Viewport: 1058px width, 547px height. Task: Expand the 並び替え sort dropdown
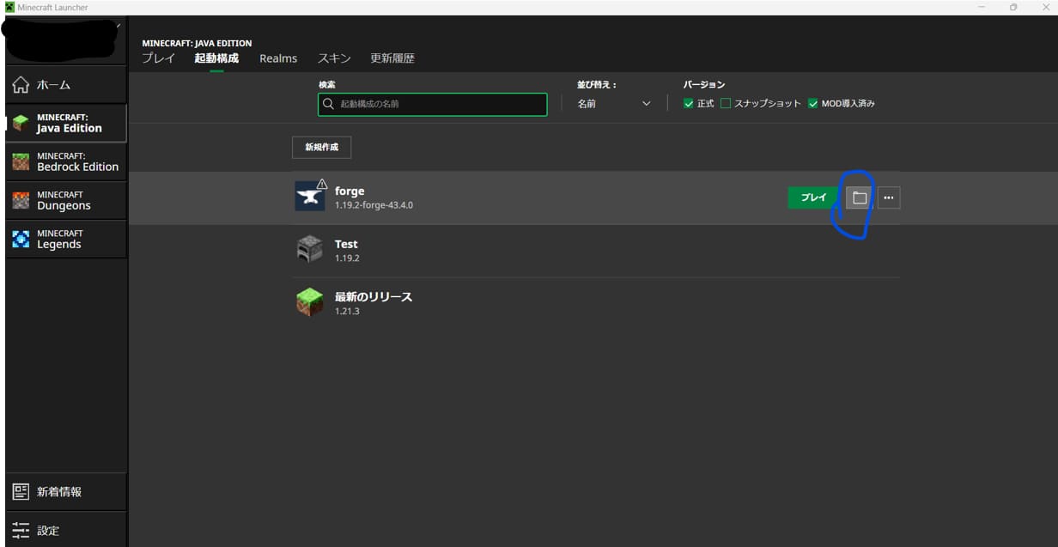pyautogui.click(x=614, y=104)
